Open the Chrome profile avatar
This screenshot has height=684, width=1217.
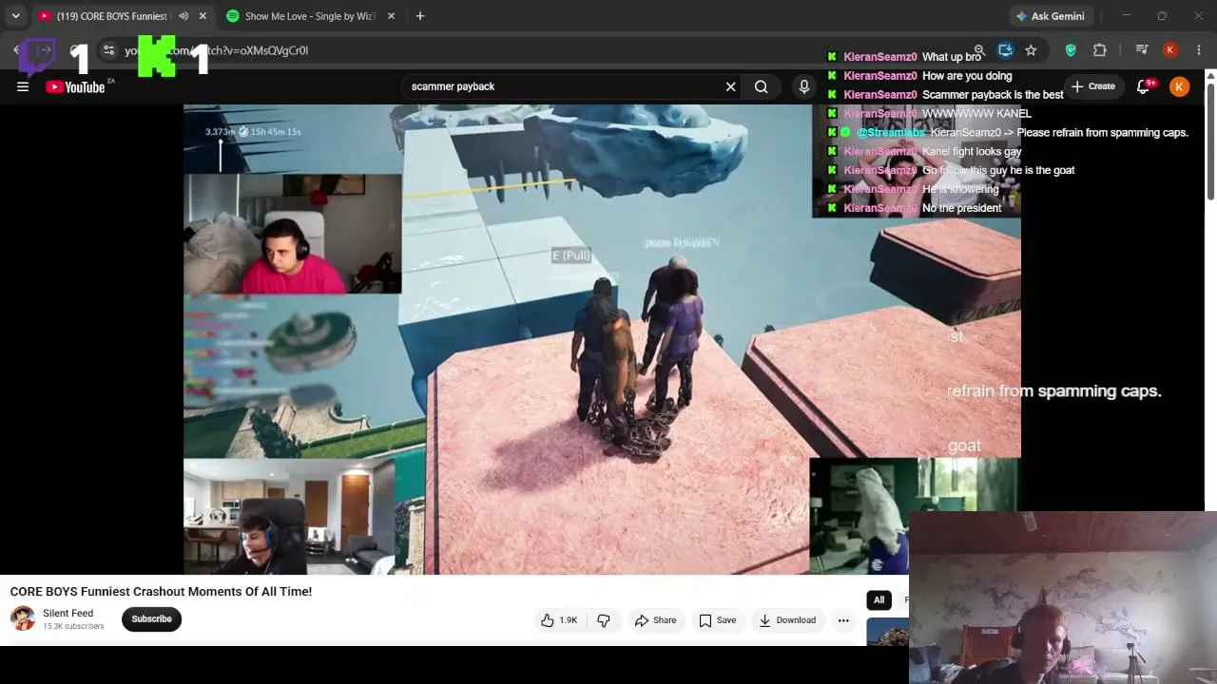(x=1170, y=50)
